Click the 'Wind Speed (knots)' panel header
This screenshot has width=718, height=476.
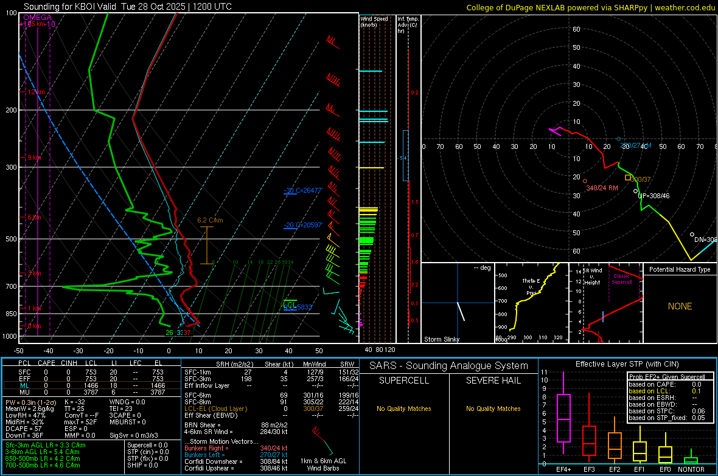click(x=374, y=21)
